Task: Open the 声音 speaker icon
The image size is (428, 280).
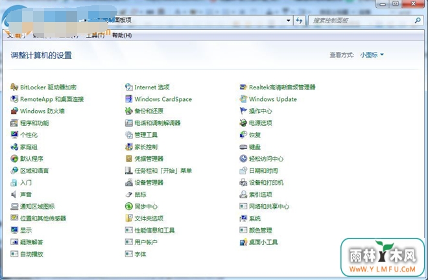Action: tap(14, 194)
